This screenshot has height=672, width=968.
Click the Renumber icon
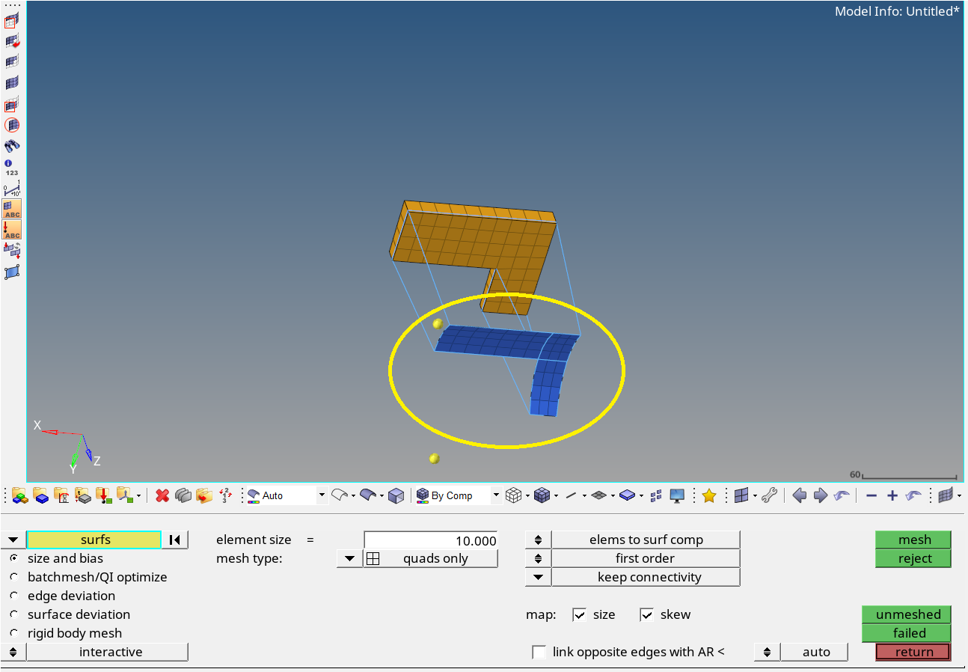point(225,495)
